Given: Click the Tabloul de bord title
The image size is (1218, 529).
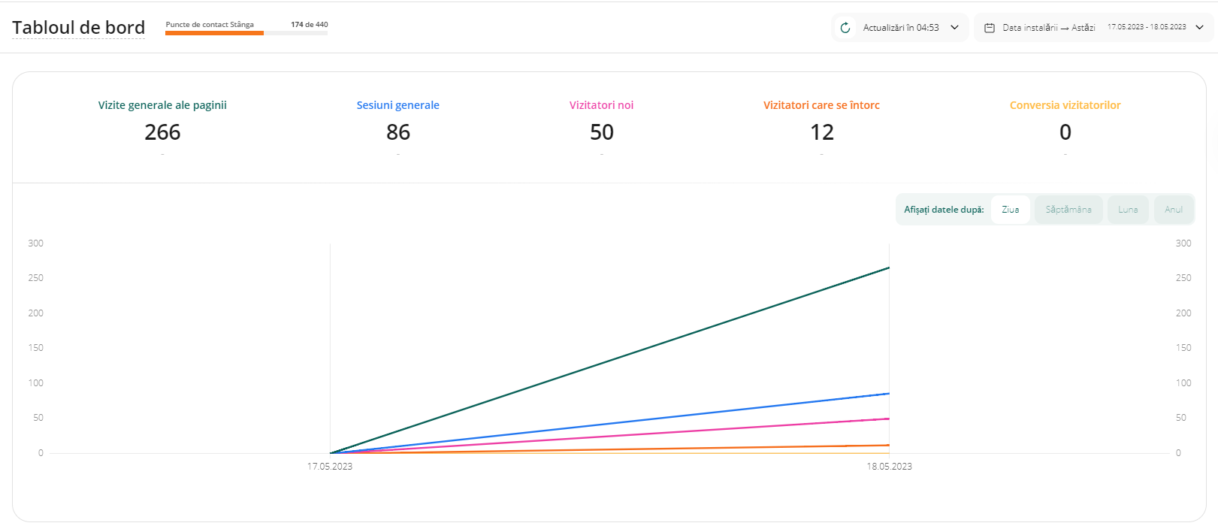Looking at the screenshot, I should pos(79,28).
